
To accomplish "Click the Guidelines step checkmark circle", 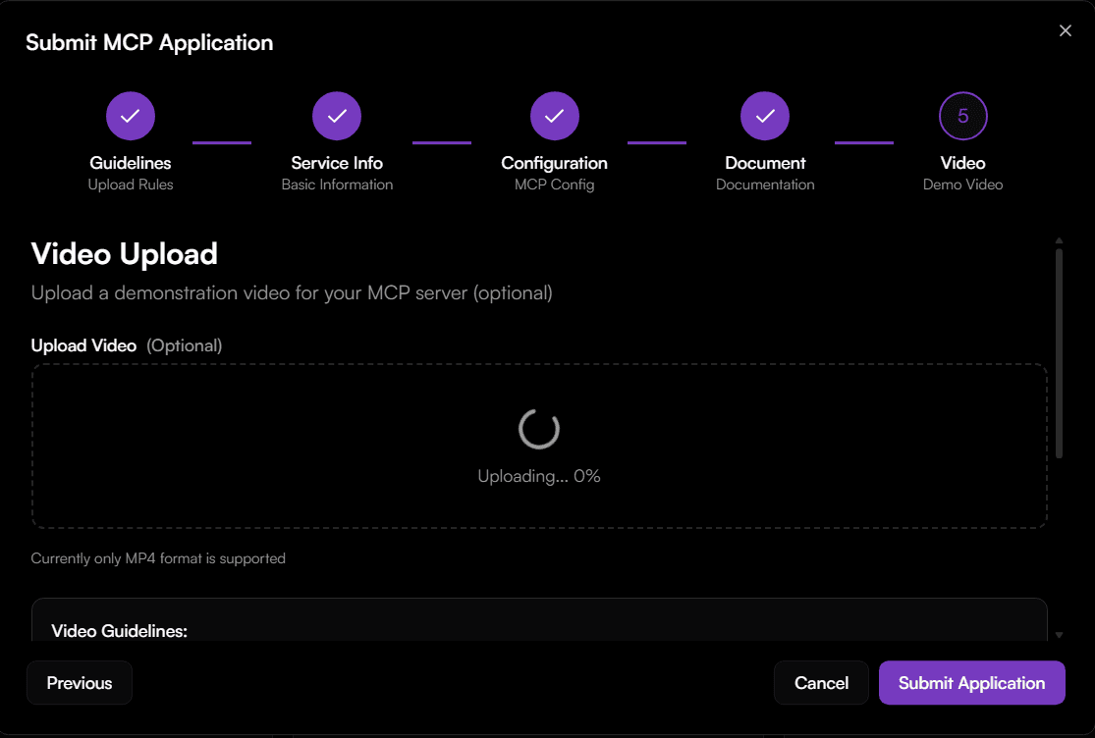I will pyautogui.click(x=131, y=116).
